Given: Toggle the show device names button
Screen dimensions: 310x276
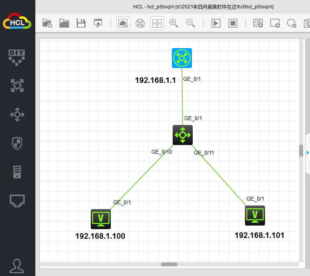Looking at the screenshot, I should click(140, 23).
